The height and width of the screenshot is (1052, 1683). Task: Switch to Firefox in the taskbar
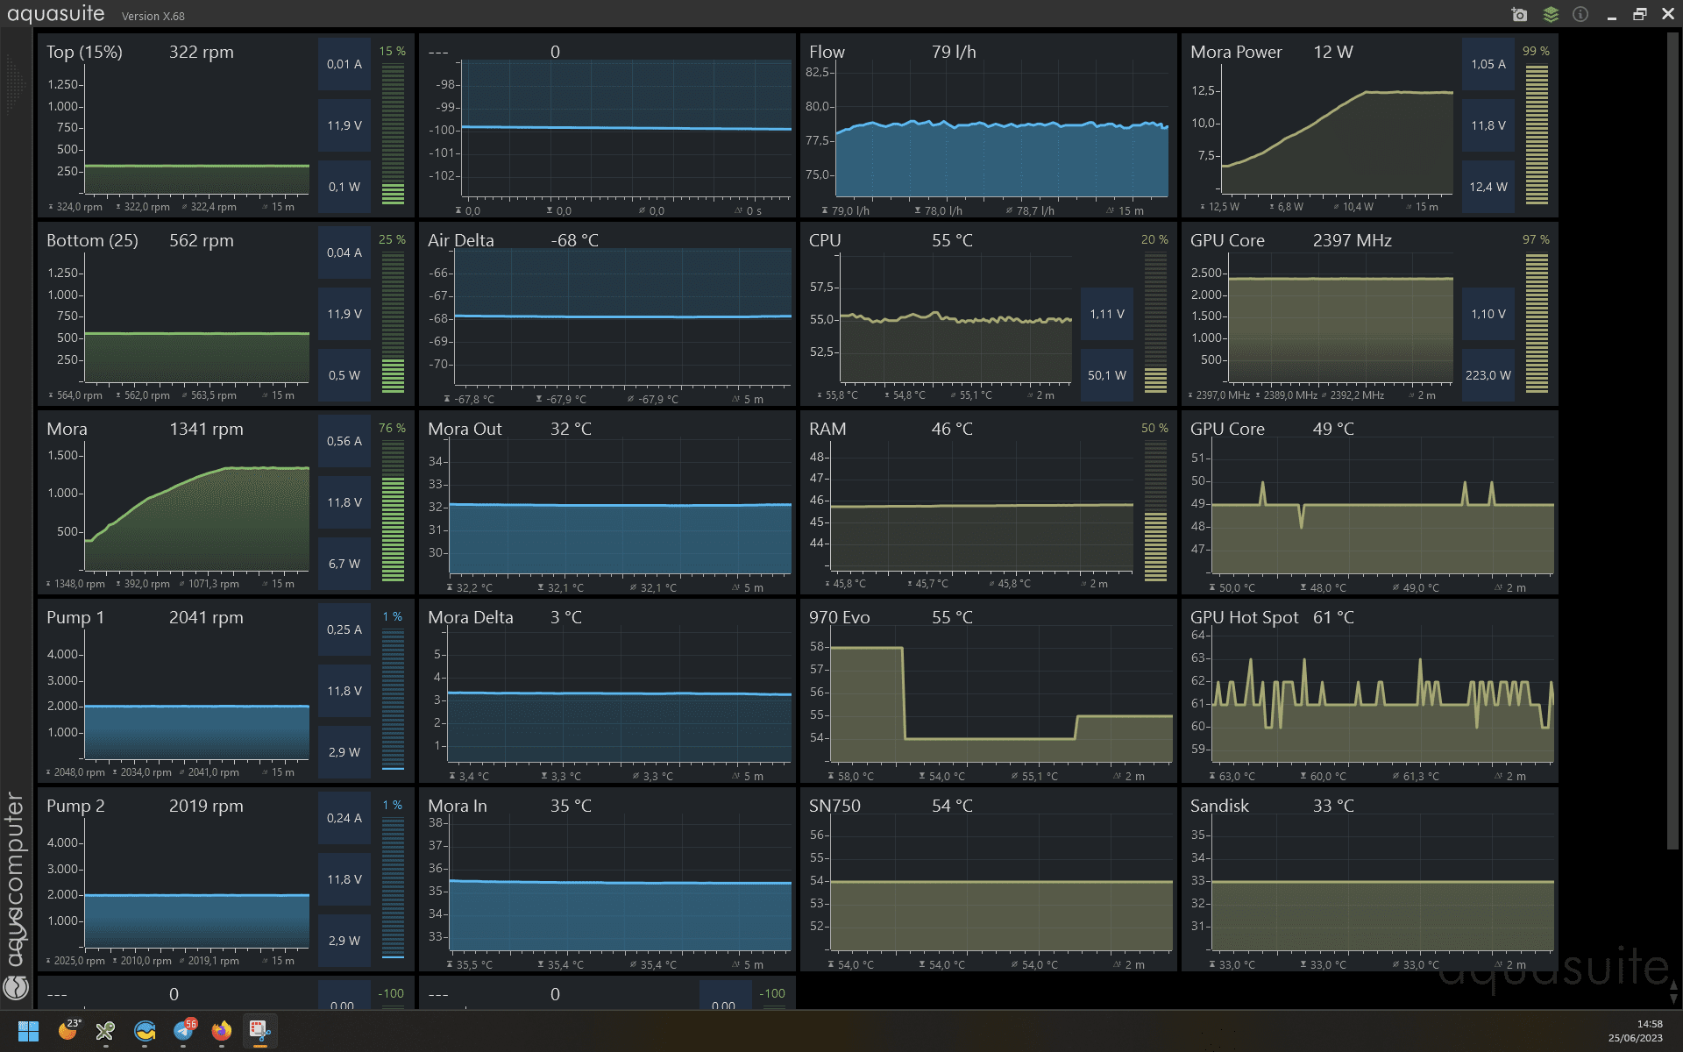point(222,1031)
